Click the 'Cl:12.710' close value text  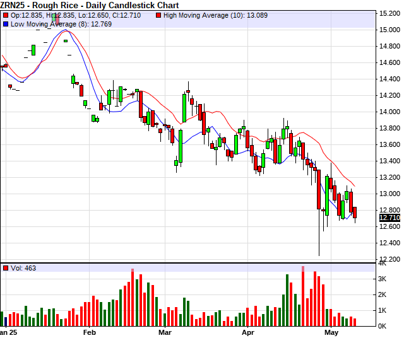pyautogui.click(x=126, y=15)
